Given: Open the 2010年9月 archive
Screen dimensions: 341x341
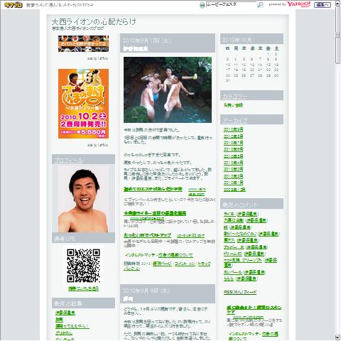Looking at the screenshot, I should [x=233, y=129].
